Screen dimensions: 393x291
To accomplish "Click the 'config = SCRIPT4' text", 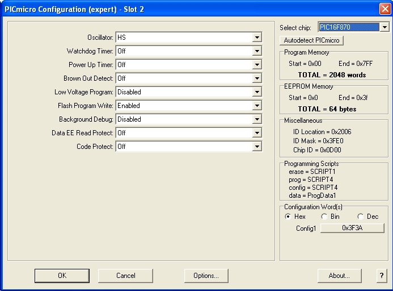I will click(x=313, y=188).
